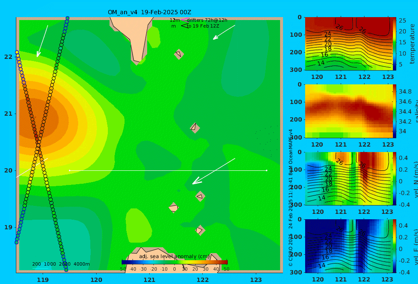Select the island marker near 18.9N, 122E

[200, 231]
